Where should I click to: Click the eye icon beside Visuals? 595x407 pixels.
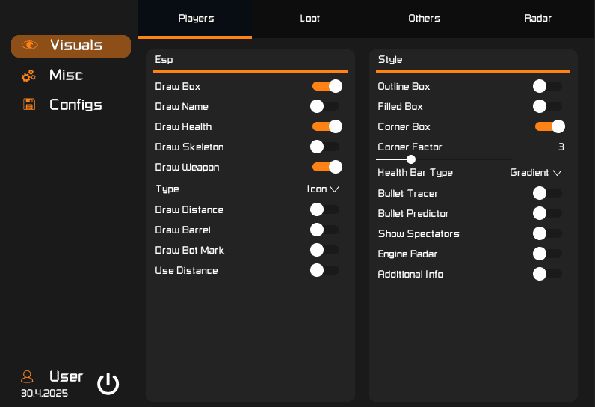30,46
